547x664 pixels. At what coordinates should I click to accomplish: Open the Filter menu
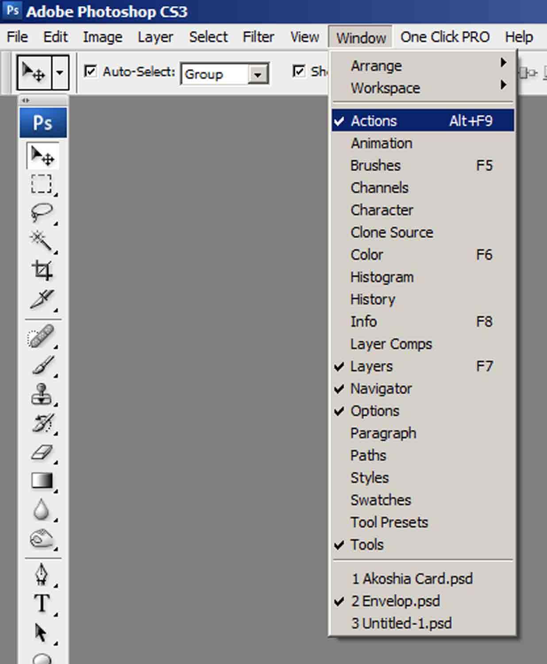point(258,37)
